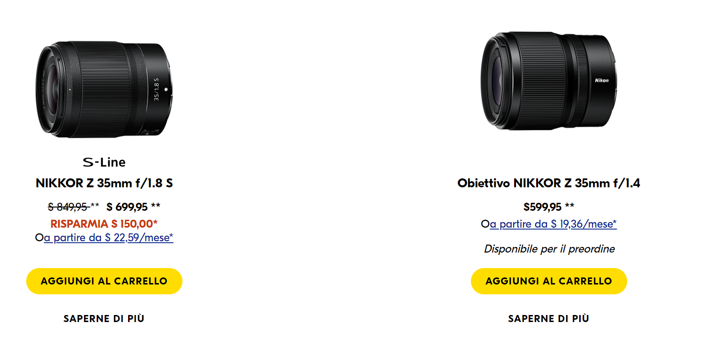Add the 35mm f/1.4 lens to cart
Image resolution: width=705 pixels, height=361 pixels.
(549, 281)
